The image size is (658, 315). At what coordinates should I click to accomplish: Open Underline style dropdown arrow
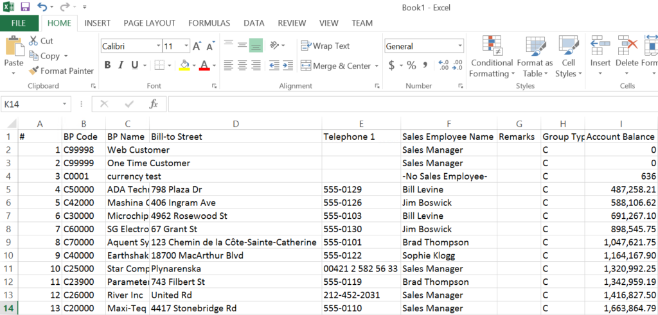(145, 66)
